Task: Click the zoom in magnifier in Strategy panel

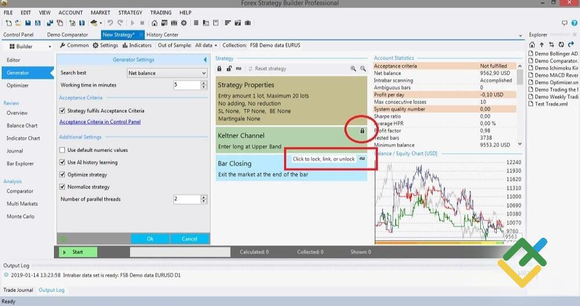Action: point(353,69)
